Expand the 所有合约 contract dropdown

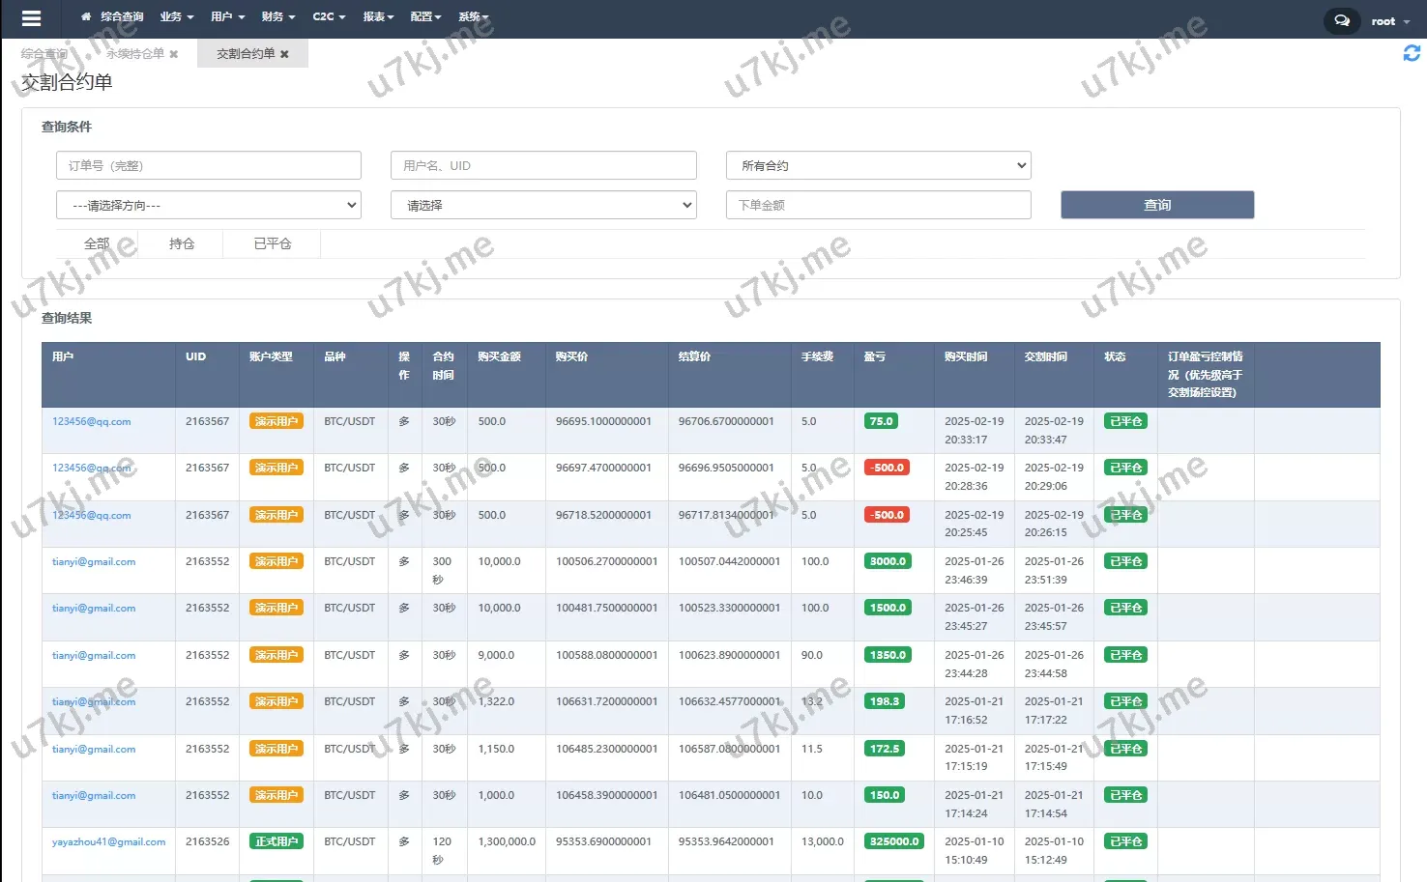click(878, 165)
